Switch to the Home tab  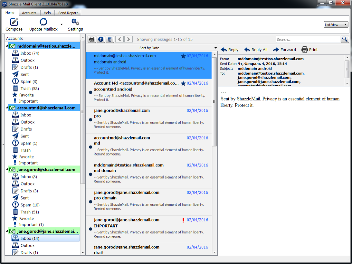[10, 13]
